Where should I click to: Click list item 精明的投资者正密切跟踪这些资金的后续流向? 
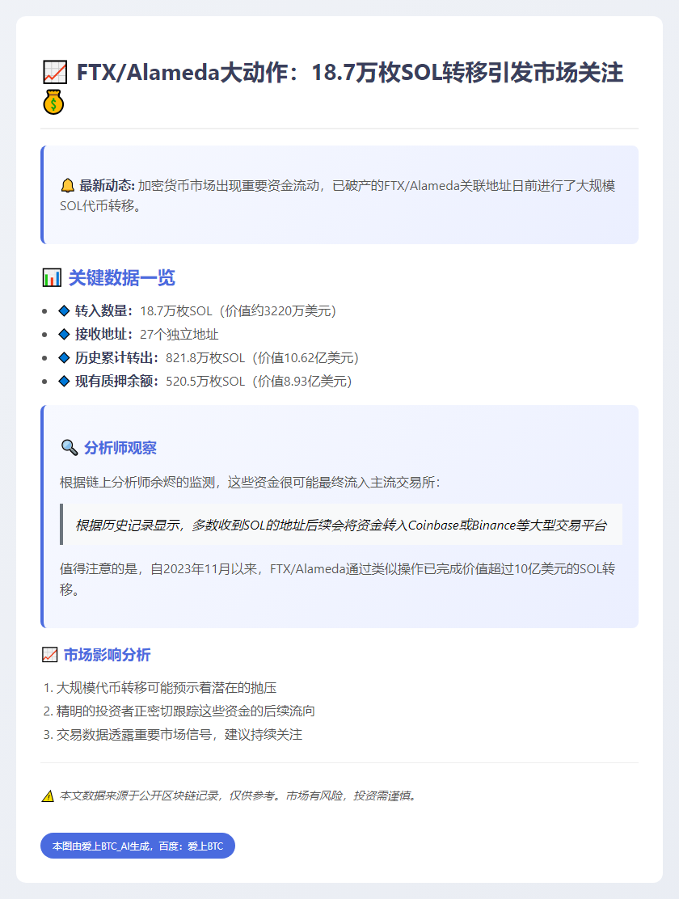pyautogui.click(x=186, y=711)
